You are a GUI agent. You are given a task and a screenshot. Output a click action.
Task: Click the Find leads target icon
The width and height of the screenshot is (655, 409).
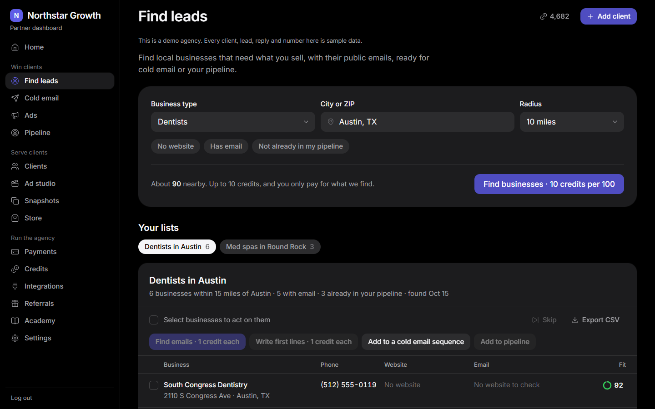pyautogui.click(x=15, y=81)
